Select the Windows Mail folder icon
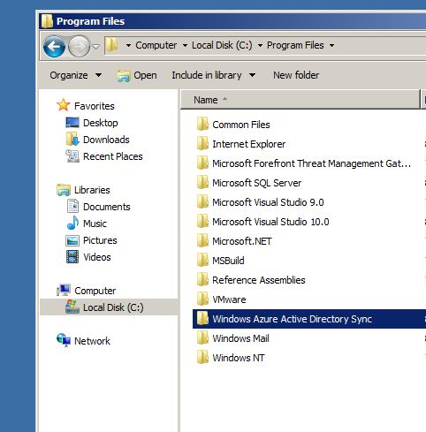The image size is (426, 432). [x=202, y=337]
